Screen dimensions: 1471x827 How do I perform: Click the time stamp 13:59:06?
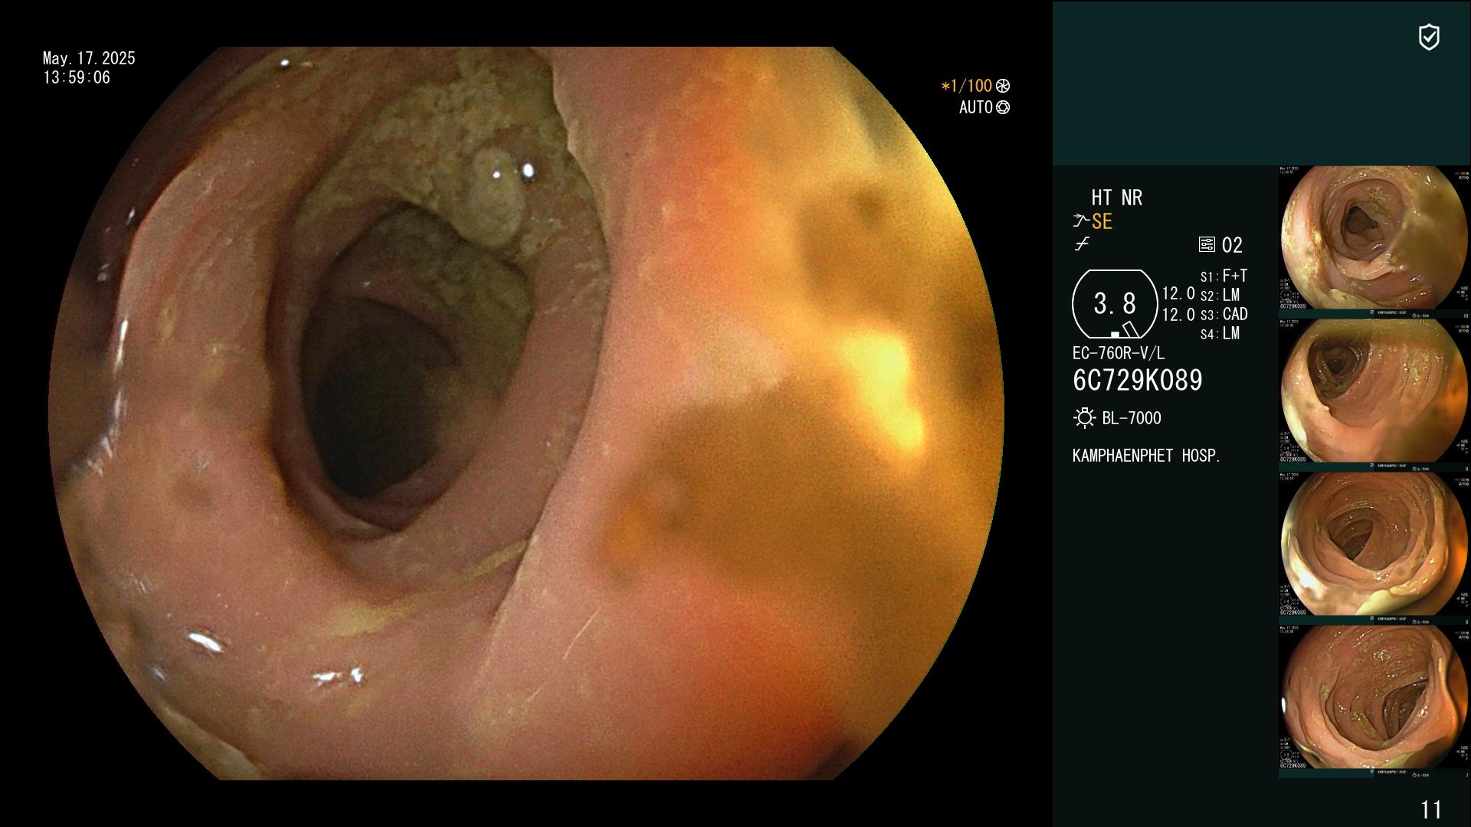[77, 77]
